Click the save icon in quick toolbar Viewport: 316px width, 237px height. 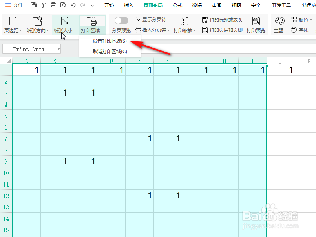coord(34,5)
